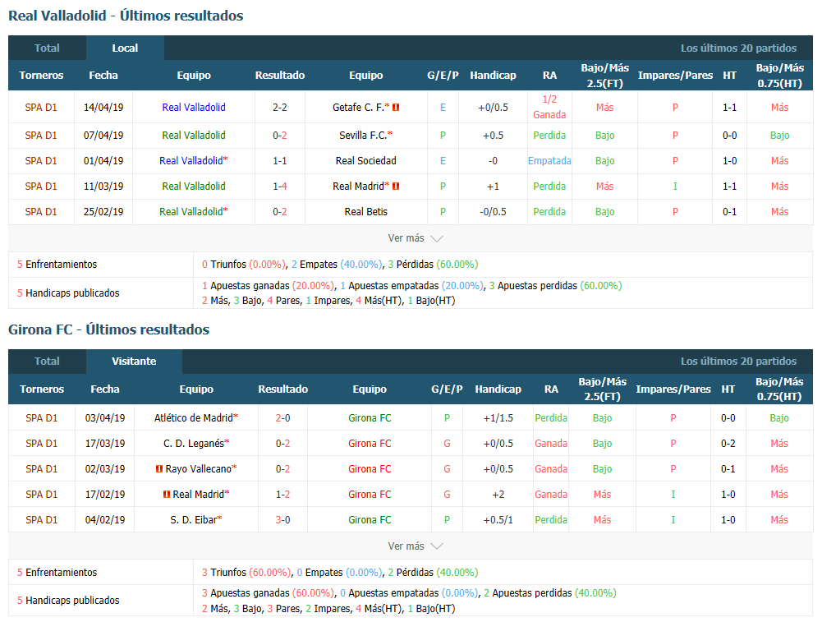Click the 2-0 result for Atlético de Madrid
Viewport: 822px width, 622px height.
[x=282, y=418]
